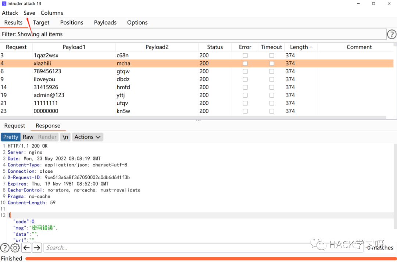Select the 31415926 payload cell
The image size is (397, 262).
pyautogui.click(x=74, y=87)
